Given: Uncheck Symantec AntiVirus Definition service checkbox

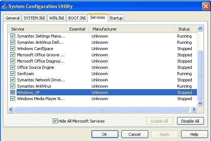Looking at the screenshot, I should tap(13, 42).
